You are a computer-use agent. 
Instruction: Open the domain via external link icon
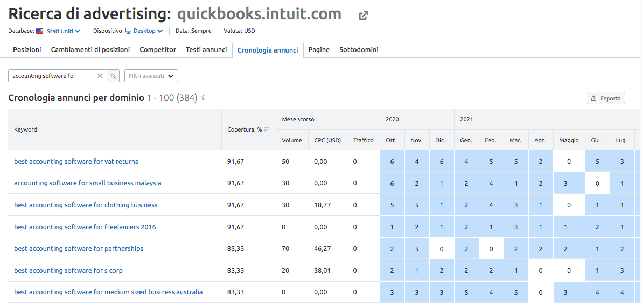click(x=363, y=16)
